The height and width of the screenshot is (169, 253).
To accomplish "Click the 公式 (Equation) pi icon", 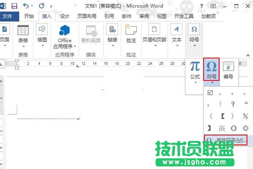I will click(195, 66).
